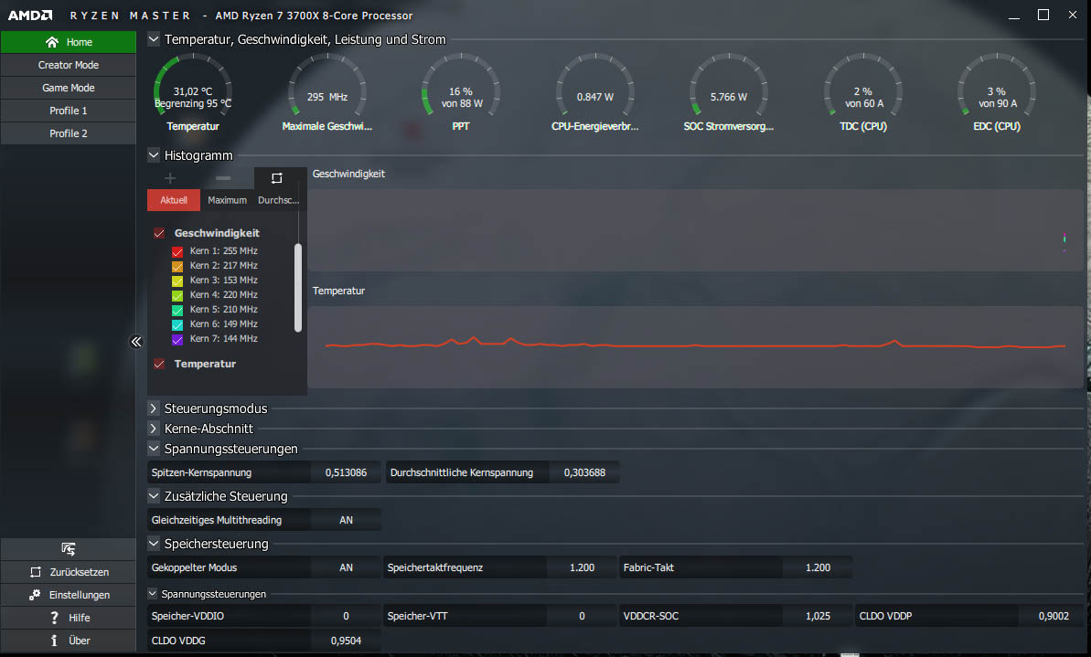Image resolution: width=1091 pixels, height=657 pixels.
Task: Click the Speicher-VTT value field
Action: 582,616
